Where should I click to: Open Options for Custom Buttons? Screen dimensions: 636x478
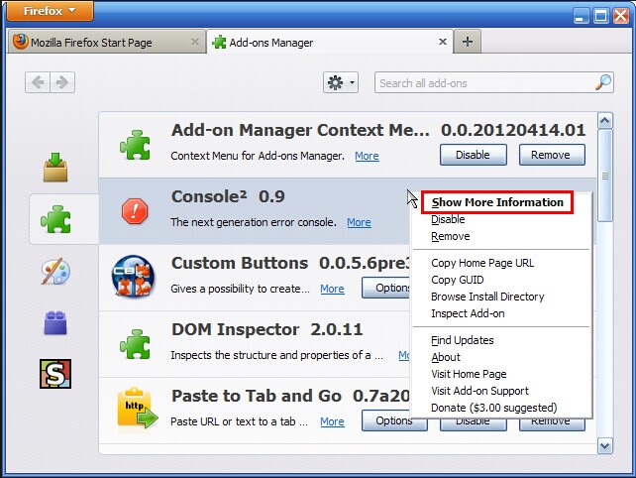coord(386,288)
